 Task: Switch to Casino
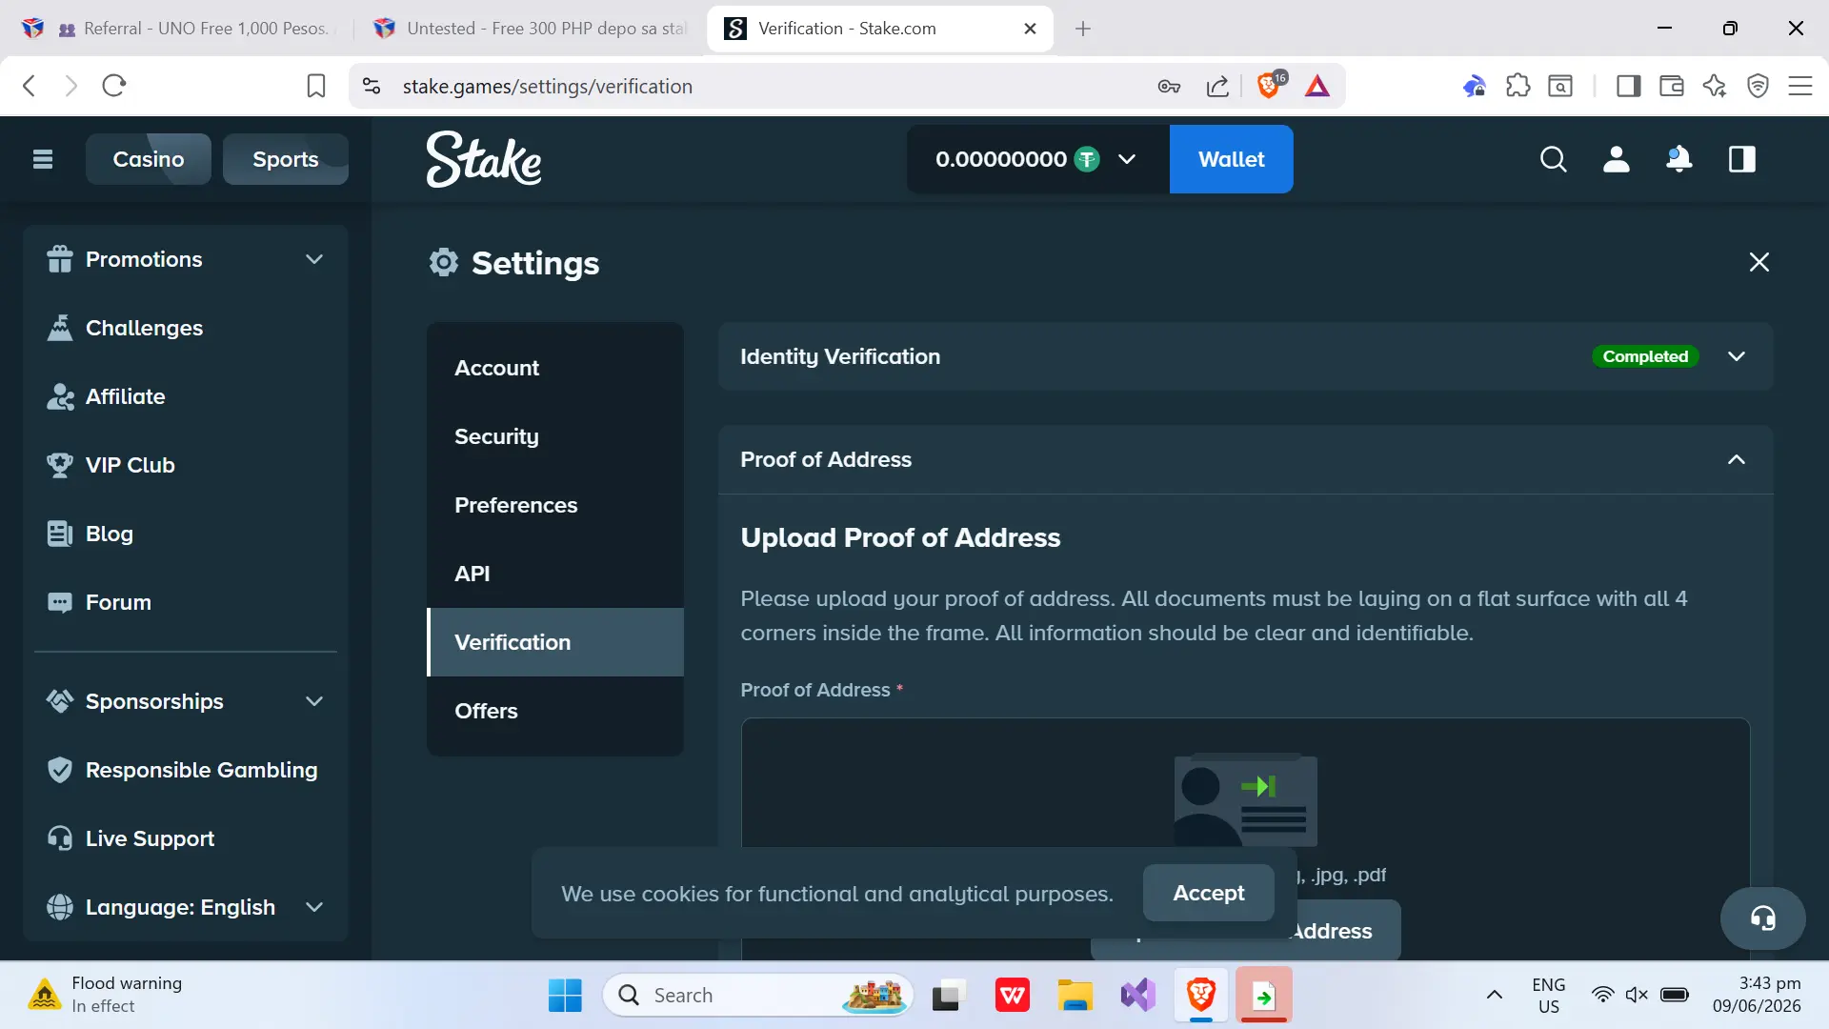pyautogui.click(x=149, y=159)
